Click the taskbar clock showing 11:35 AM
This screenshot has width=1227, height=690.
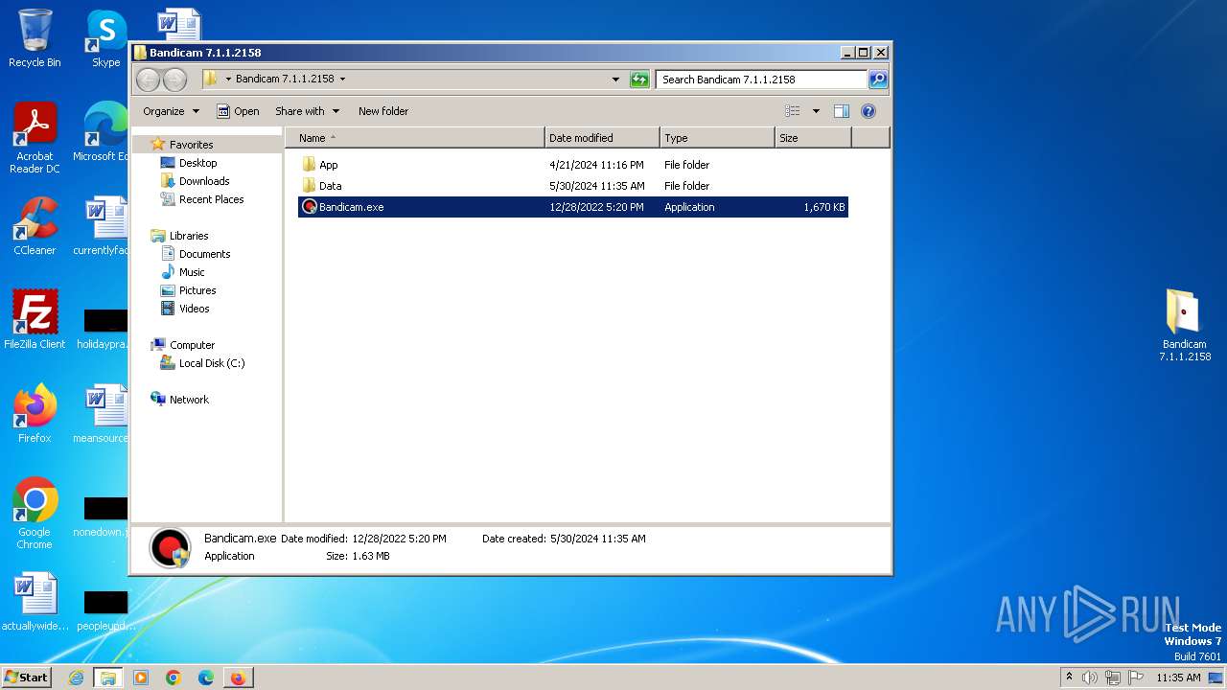pyautogui.click(x=1178, y=678)
